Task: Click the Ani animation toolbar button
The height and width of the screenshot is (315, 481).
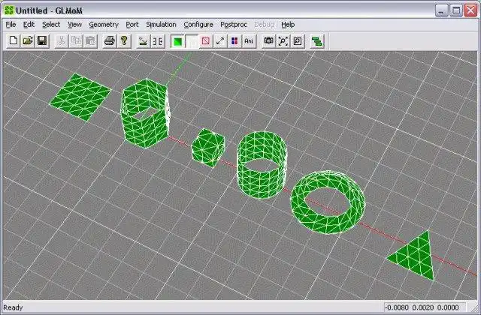Action: [x=249, y=41]
